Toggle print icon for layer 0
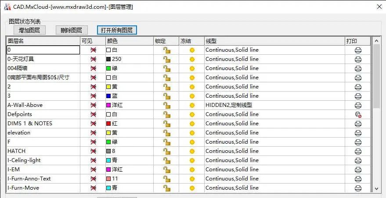 [x=358, y=50]
